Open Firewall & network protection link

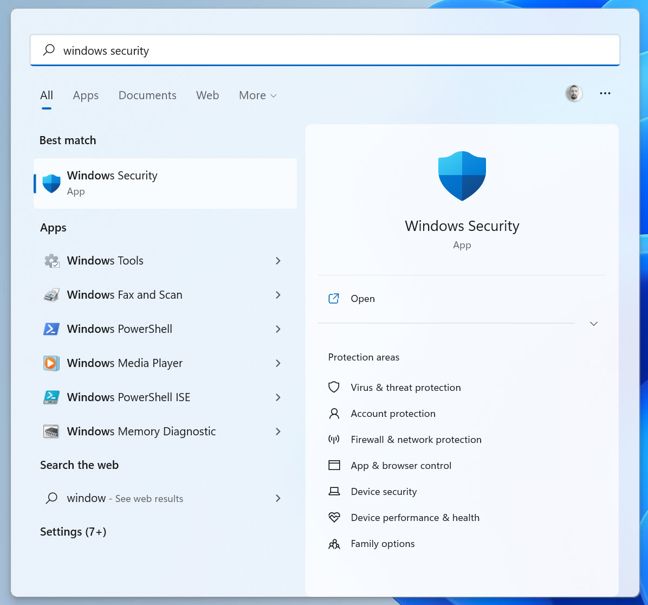coord(416,440)
